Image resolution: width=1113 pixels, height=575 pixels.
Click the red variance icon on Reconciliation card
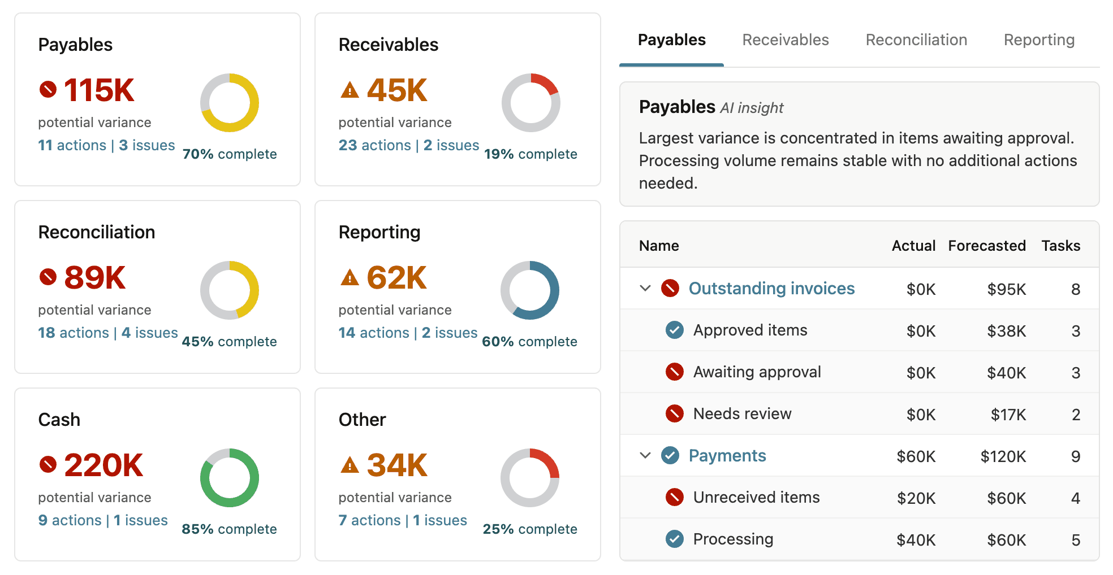(49, 276)
